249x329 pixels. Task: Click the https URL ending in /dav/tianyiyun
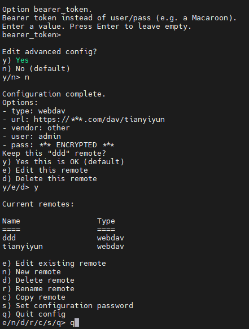coord(99,120)
